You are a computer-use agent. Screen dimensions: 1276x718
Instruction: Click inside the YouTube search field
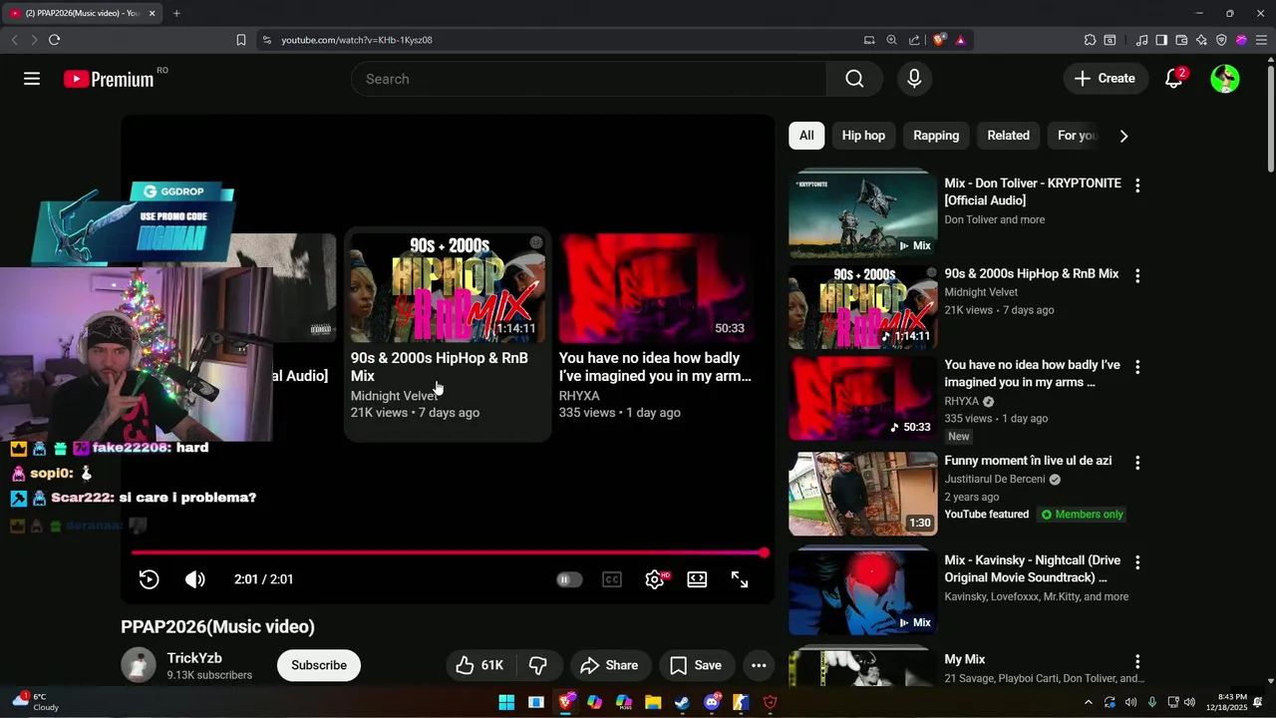588,79
